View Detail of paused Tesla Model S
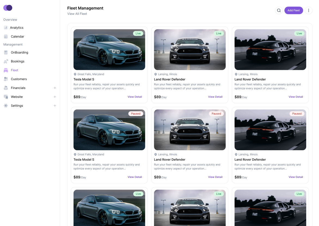 point(135,177)
